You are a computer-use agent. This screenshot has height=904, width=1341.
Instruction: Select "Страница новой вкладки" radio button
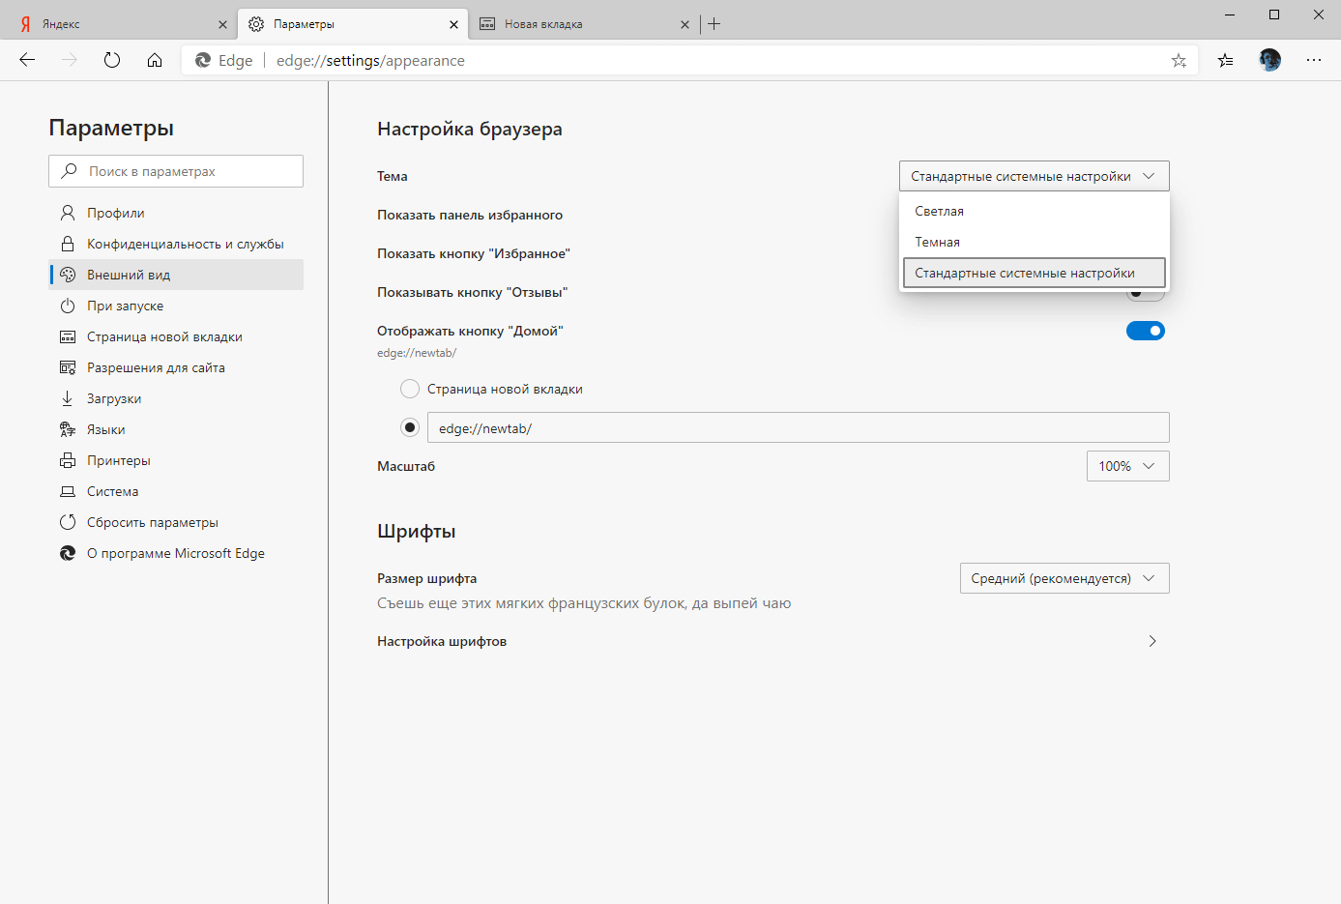410,389
